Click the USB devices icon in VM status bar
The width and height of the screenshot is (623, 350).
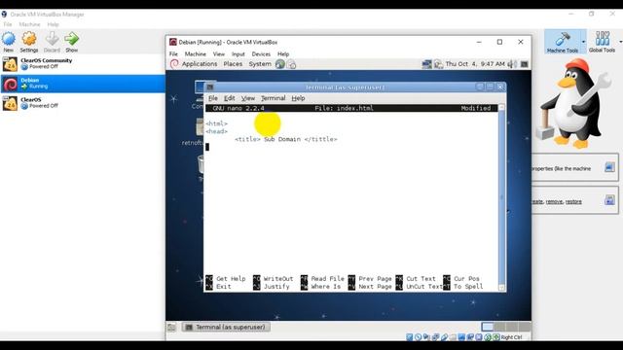(x=444, y=337)
